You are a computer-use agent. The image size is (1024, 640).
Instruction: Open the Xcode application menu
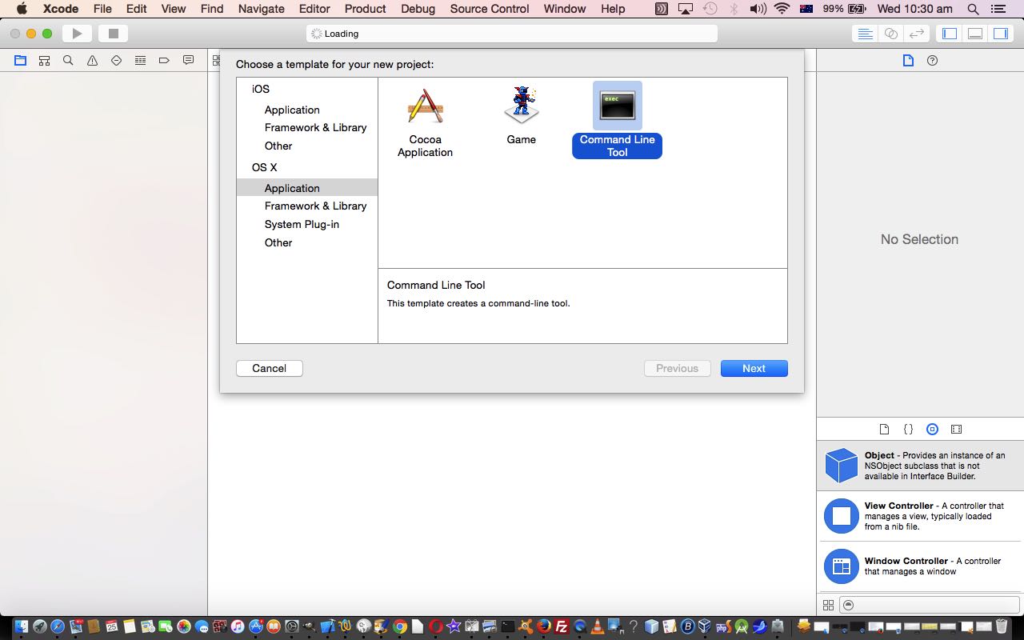coord(60,9)
